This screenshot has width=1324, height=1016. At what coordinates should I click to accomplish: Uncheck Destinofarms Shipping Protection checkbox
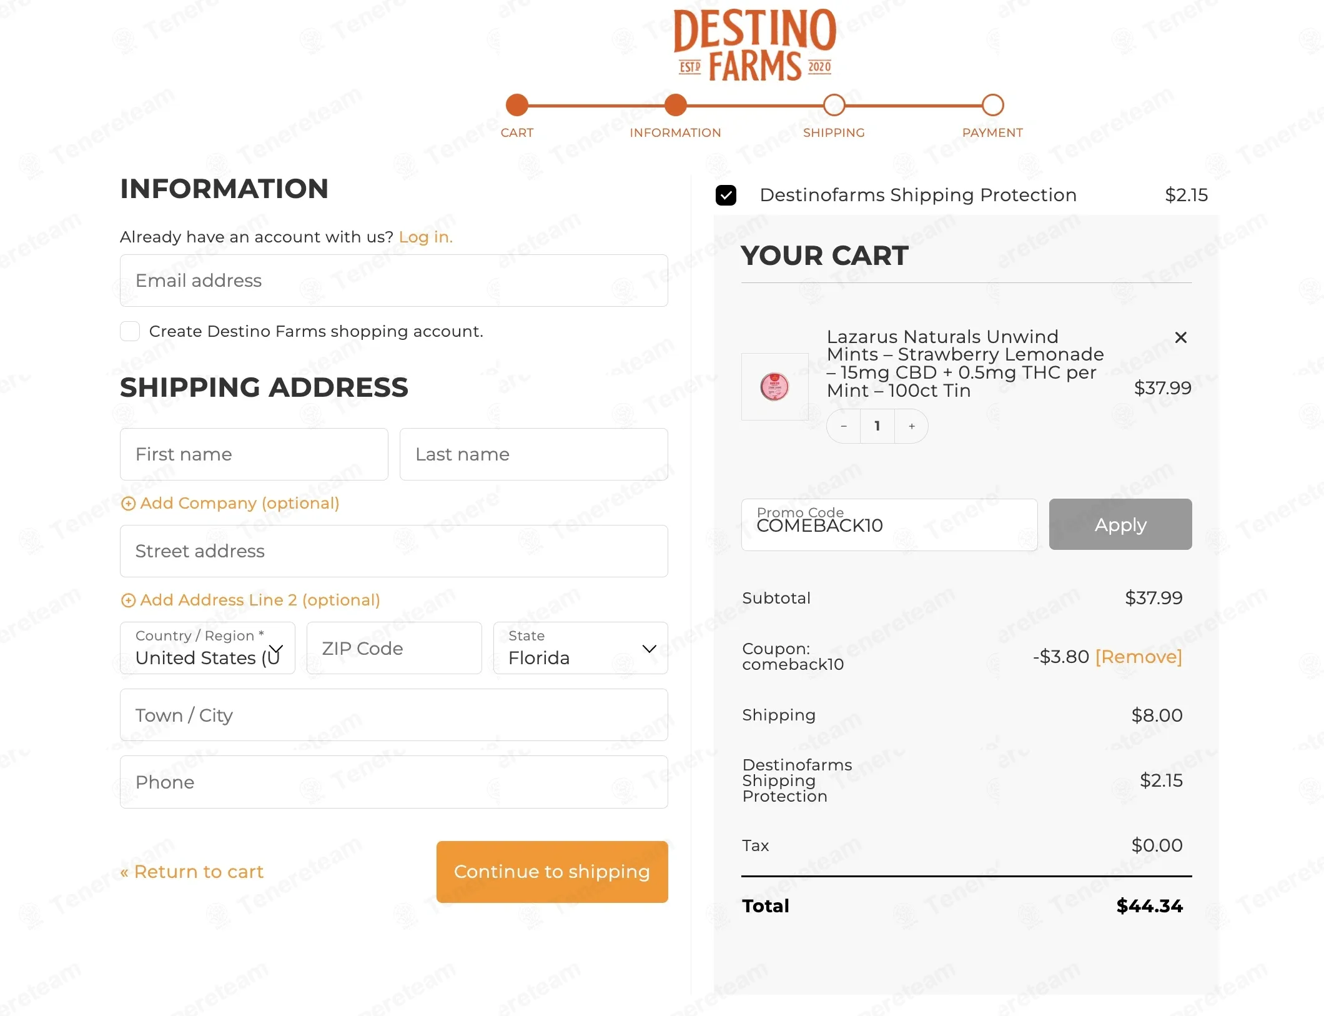(x=726, y=195)
